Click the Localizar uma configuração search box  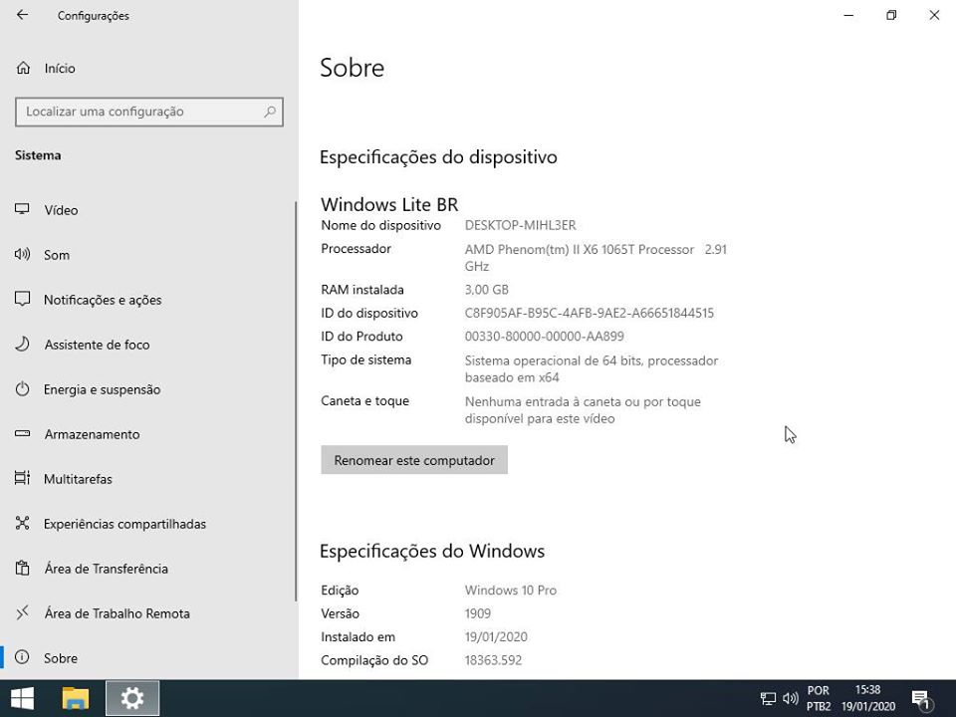148,112
